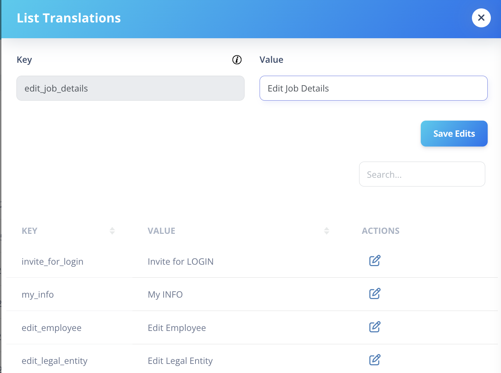Click the Value field containing Edit Job Details
Viewport: 501px width, 373px height.
tap(373, 88)
